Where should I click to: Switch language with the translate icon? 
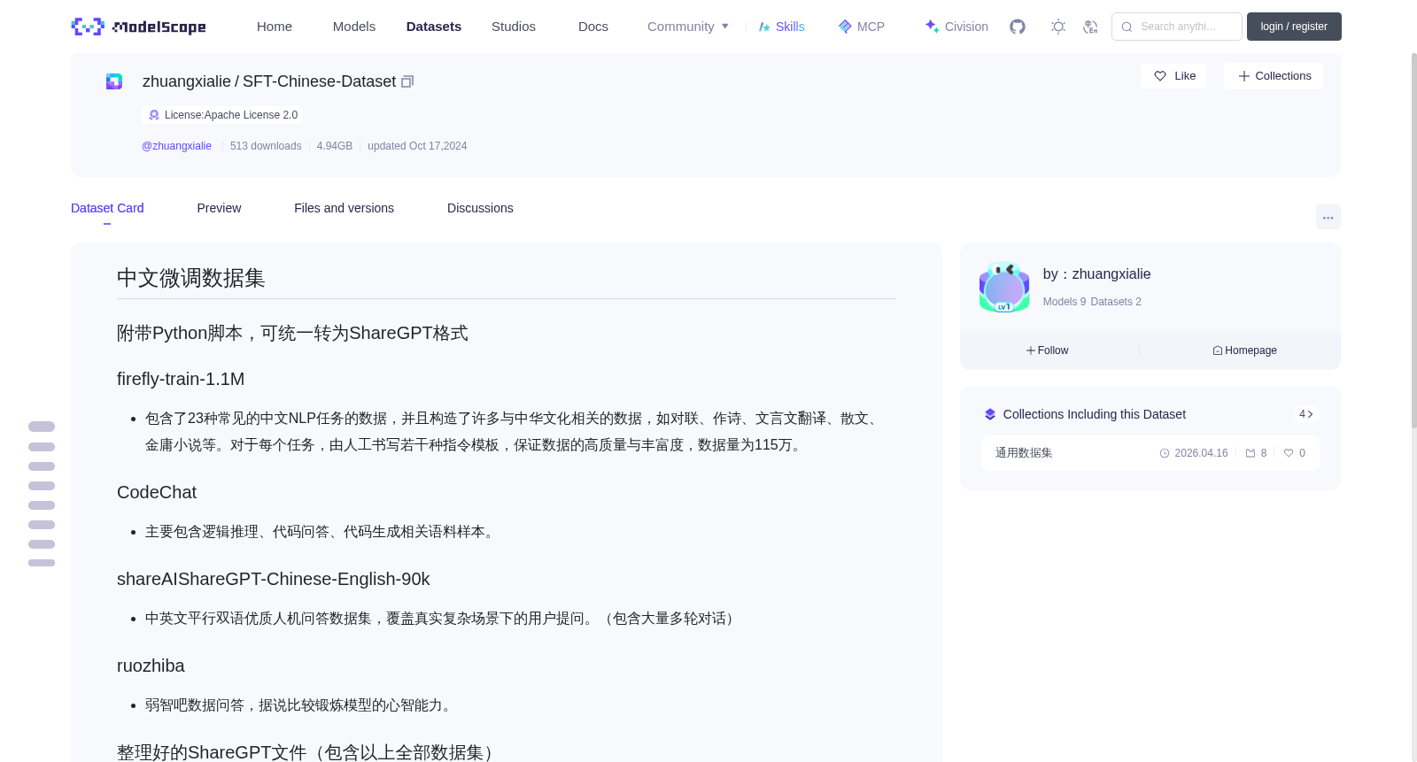(x=1090, y=27)
